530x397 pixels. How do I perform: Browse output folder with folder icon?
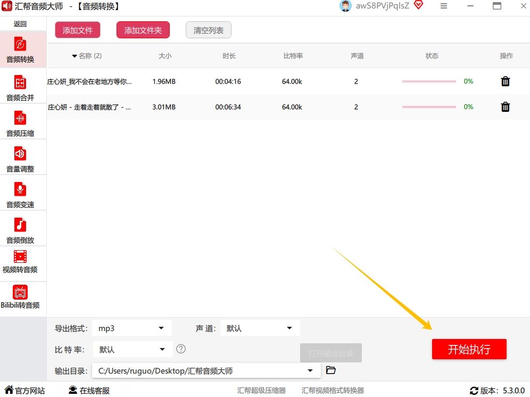330,370
